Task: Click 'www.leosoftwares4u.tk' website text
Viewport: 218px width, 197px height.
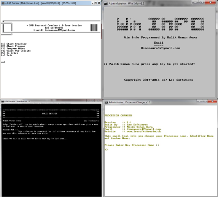Action: [x=144, y=132]
